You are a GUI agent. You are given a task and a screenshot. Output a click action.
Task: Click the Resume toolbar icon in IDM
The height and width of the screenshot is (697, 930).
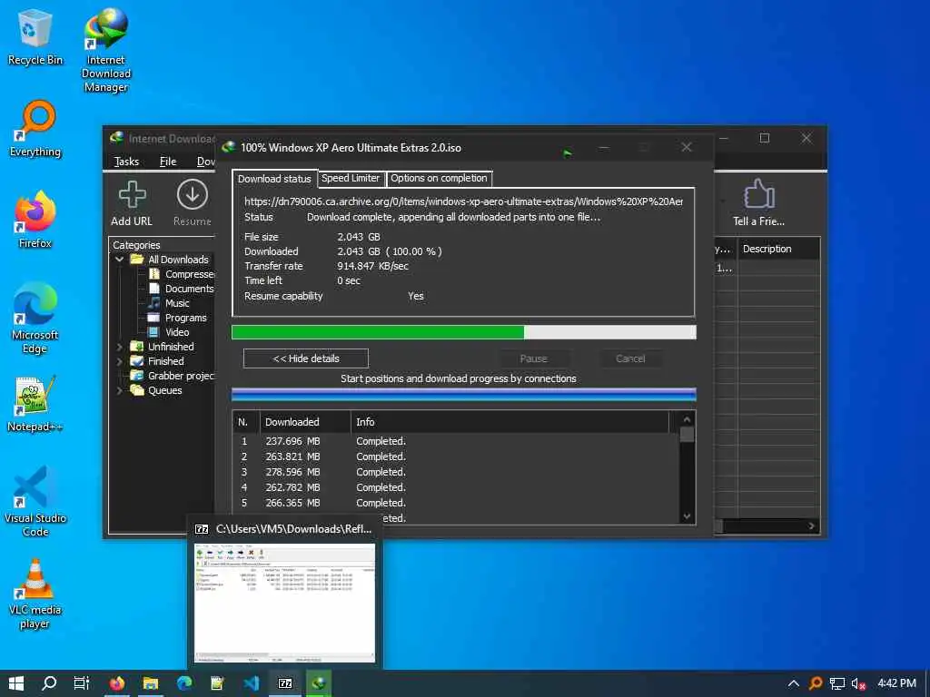coord(193,203)
